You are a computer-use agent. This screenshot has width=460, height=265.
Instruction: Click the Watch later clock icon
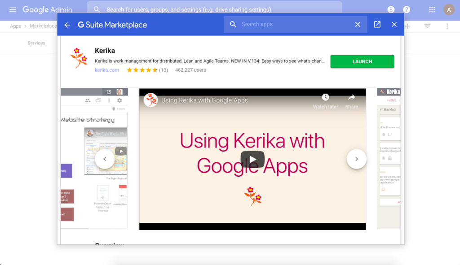tap(325, 97)
